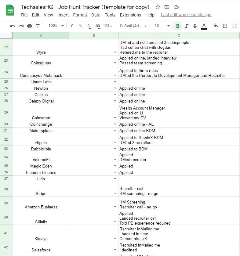The width and height of the screenshot is (240, 256).
Task: Toggle bold formatting
Action: [178, 26]
